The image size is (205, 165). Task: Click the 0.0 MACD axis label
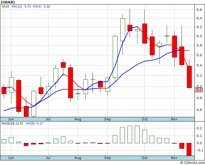(x=199, y=143)
